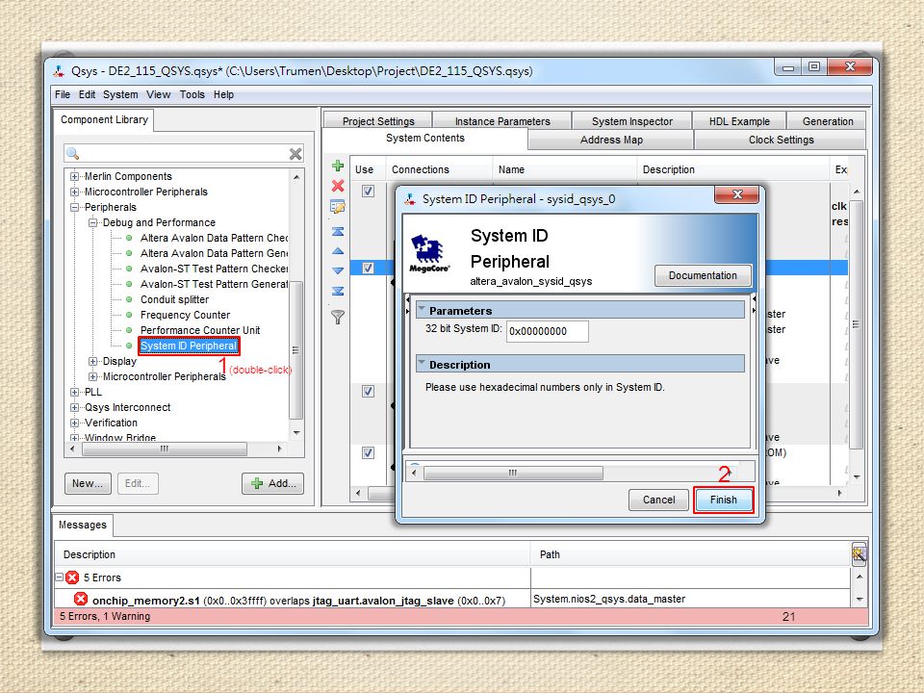Click the magnifier search icon
The height and width of the screenshot is (693, 924).
click(x=73, y=154)
